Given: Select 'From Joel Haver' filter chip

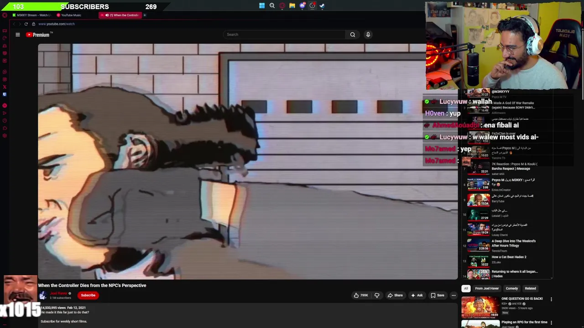Looking at the screenshot, I should 487,288.
